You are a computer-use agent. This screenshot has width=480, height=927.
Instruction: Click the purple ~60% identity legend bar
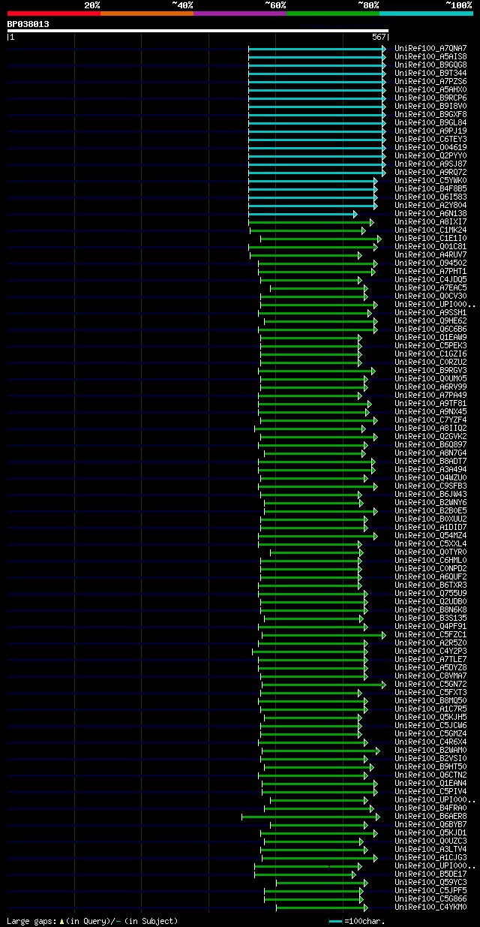(239, 13)
